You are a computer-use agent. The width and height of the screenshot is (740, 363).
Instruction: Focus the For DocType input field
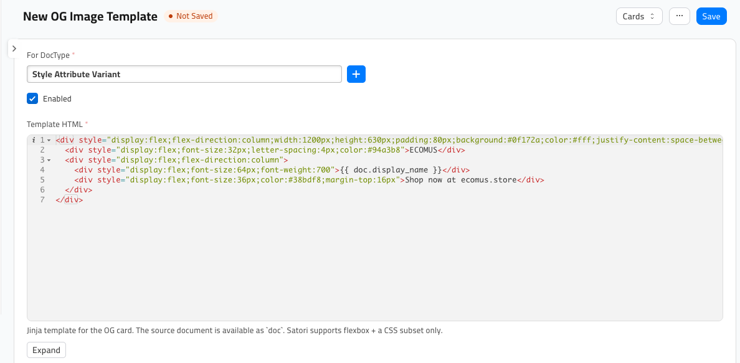[x=184, y=74]
